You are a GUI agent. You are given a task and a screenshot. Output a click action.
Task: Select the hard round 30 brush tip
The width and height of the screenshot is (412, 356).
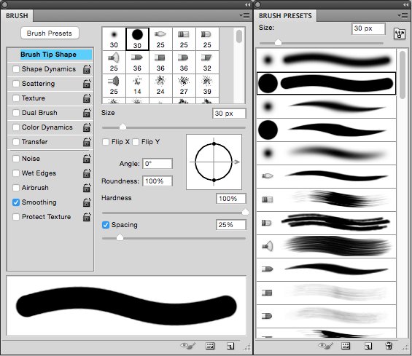tap(137, 39)
